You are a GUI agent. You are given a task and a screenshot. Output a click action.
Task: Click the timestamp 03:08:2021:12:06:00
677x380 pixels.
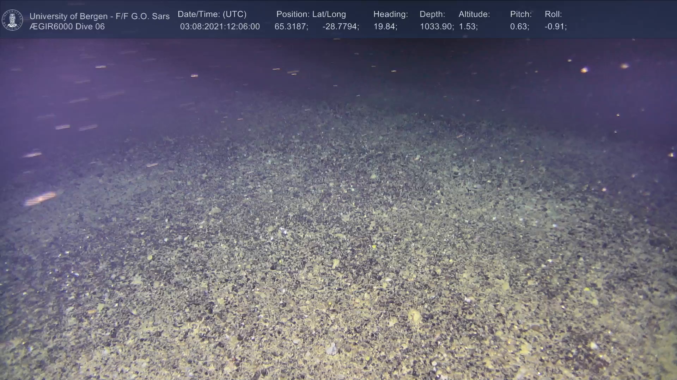pos(220,27)
